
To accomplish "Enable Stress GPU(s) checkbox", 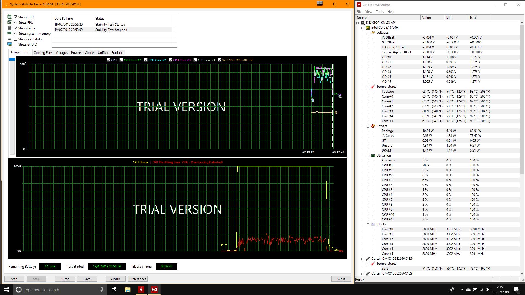I will click(x=16, y=44).
